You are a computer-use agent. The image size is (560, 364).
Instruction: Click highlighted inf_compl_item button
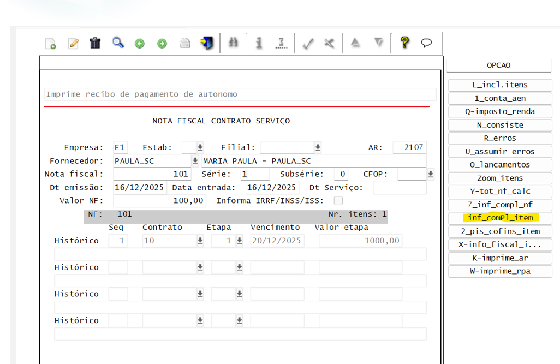(500, 218)
